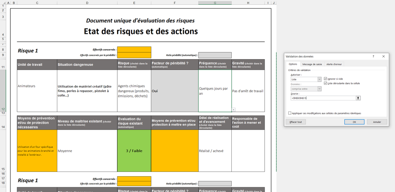Select column C header

click(x=37, y=3)
